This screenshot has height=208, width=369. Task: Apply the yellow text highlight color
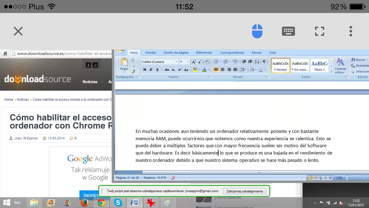click(195, 70)
